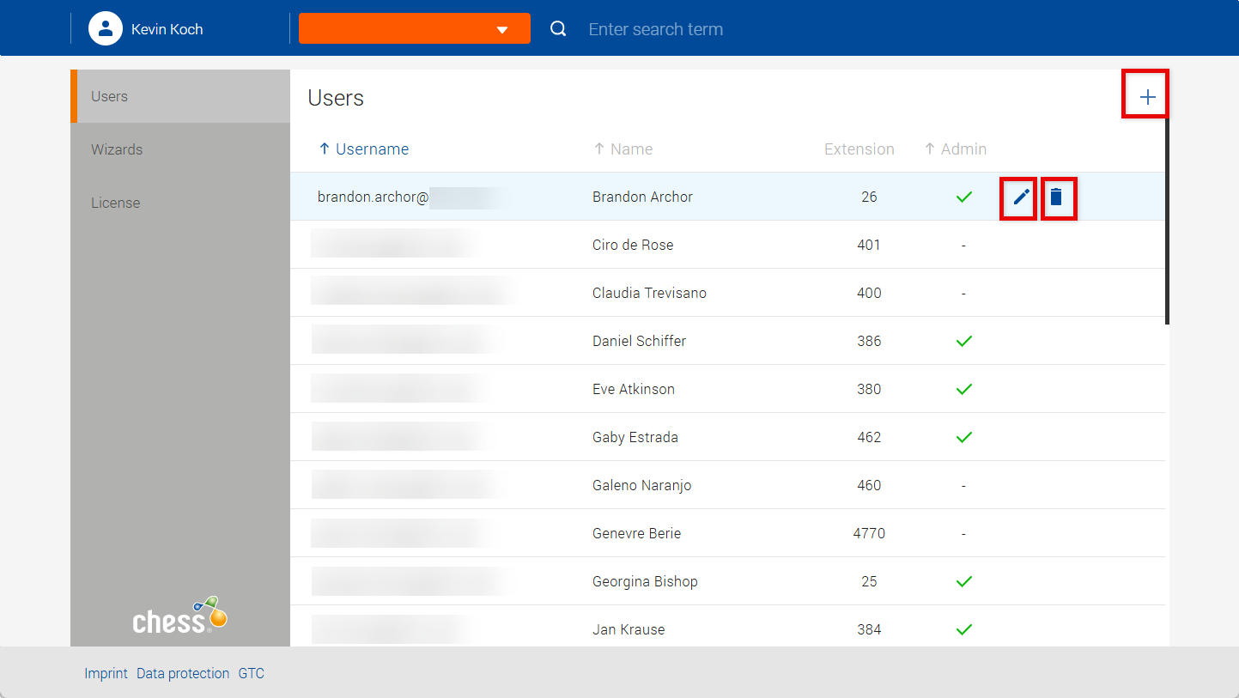Click the plus icon to add user
Image resolution: width=1239 pixels, height=698 pixels.
click(x=1147, y=97)
